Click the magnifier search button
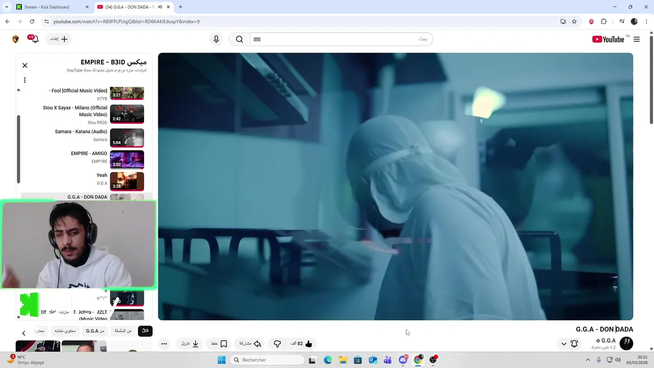This screenshot has width=654, height=368. point(239,39)
